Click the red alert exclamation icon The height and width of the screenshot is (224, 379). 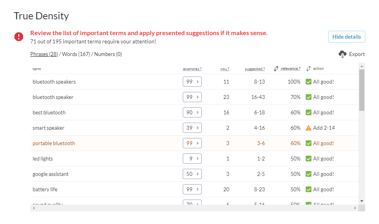pos(19,37)
